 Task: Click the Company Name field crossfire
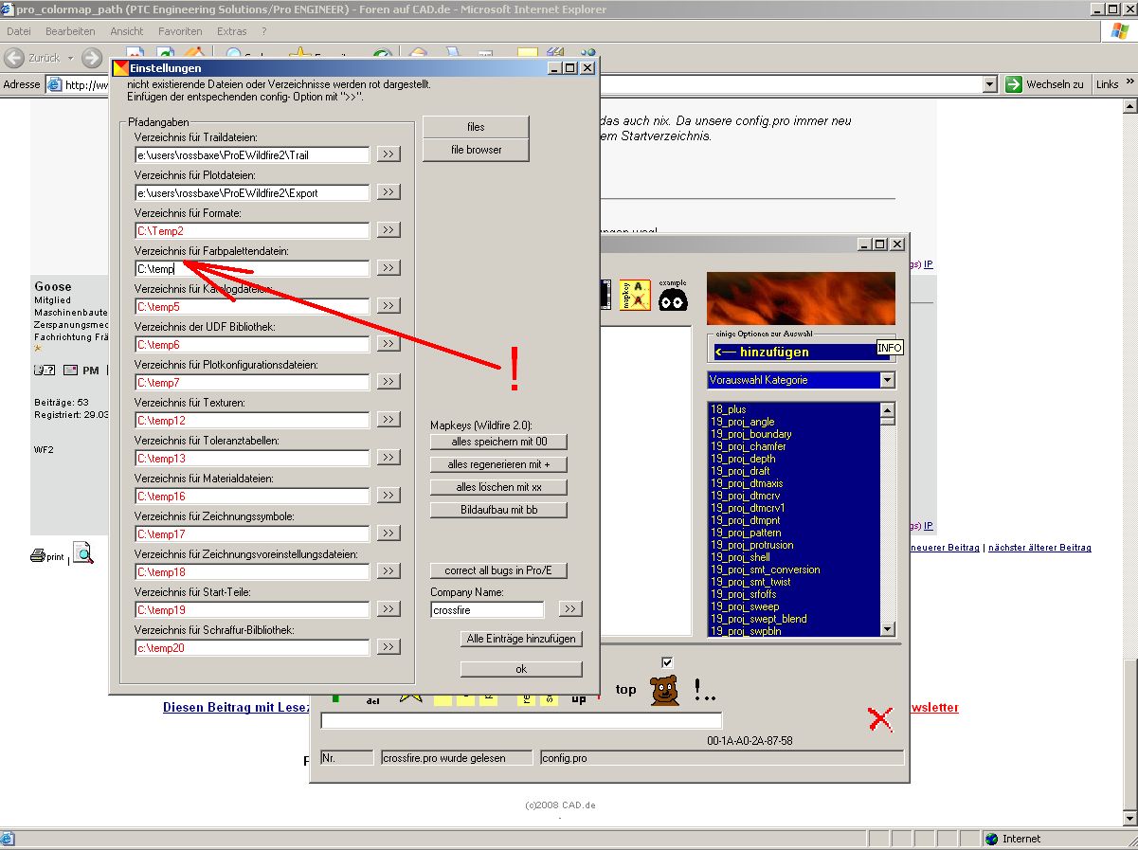tap(487, 610)
